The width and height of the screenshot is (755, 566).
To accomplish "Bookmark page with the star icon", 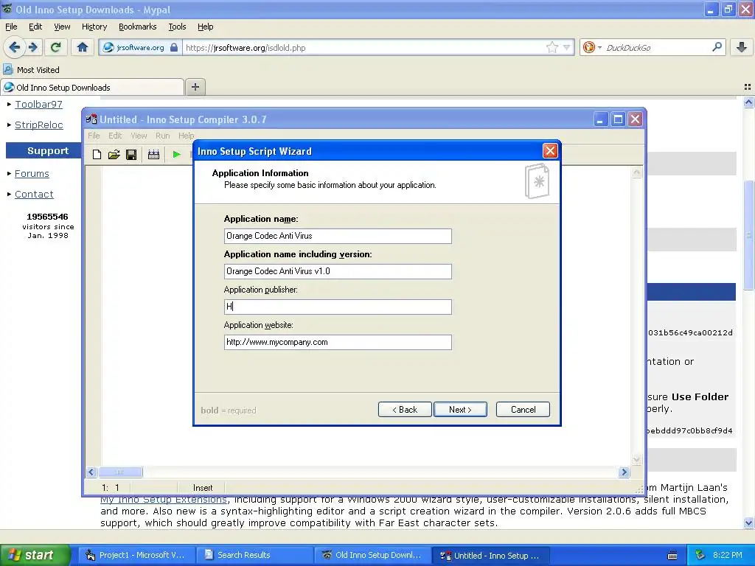I will tap(552, 47).
